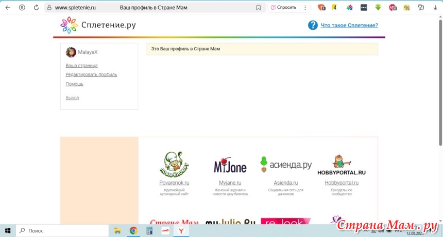Click the Поваренок chef logo
The width and height of the screenshot is (443, 237).
pos(174,164)
